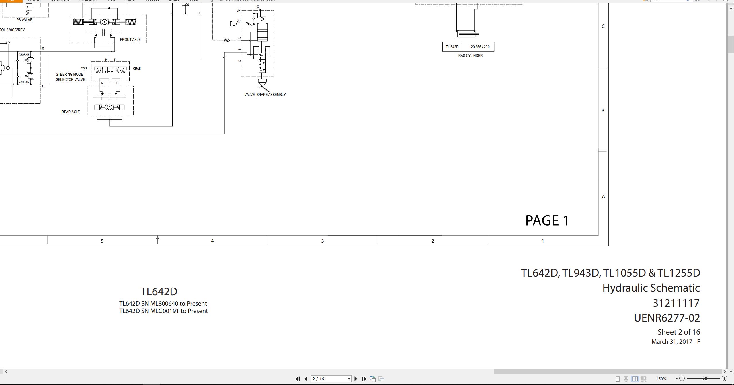The height and width of the screenshot is (385, 734).
Task: Go to the first page
Action: click(298, 379)
